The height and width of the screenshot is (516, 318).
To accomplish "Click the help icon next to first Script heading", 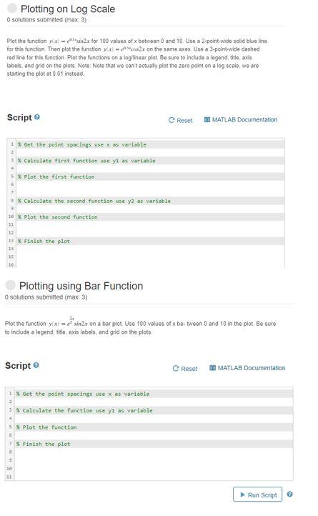I will (x=37, y=116).
